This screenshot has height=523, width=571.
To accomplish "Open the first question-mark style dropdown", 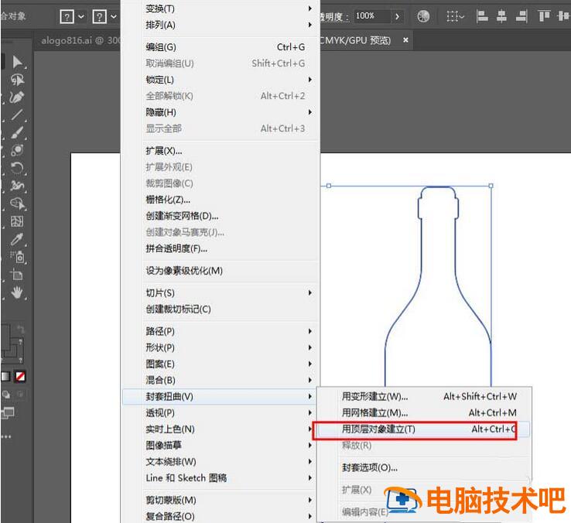I will coord(72,17).
